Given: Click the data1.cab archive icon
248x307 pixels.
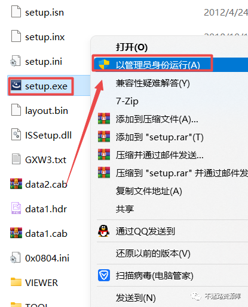Looking at the screenshot, I should pyautogui.click(x=16, y=233).
